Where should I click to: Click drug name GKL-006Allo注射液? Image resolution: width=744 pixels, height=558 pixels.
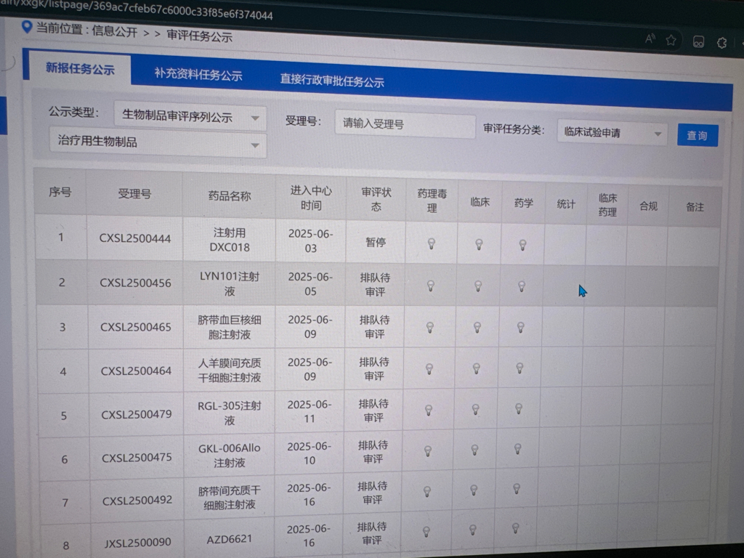point(230,456)
